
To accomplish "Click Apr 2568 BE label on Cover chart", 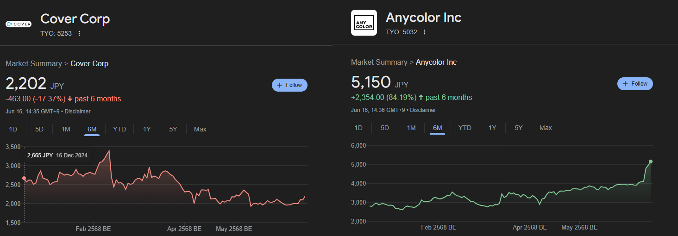I will (184, 229).
